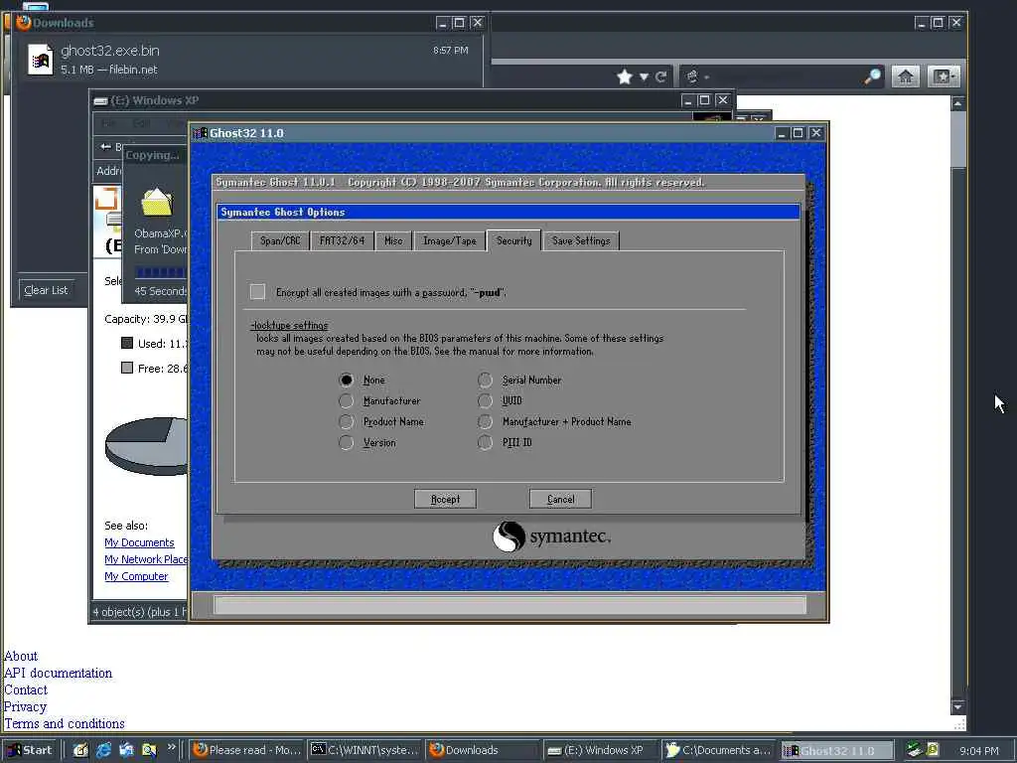Click the Firefox icon in Downloads title bar

24,22
